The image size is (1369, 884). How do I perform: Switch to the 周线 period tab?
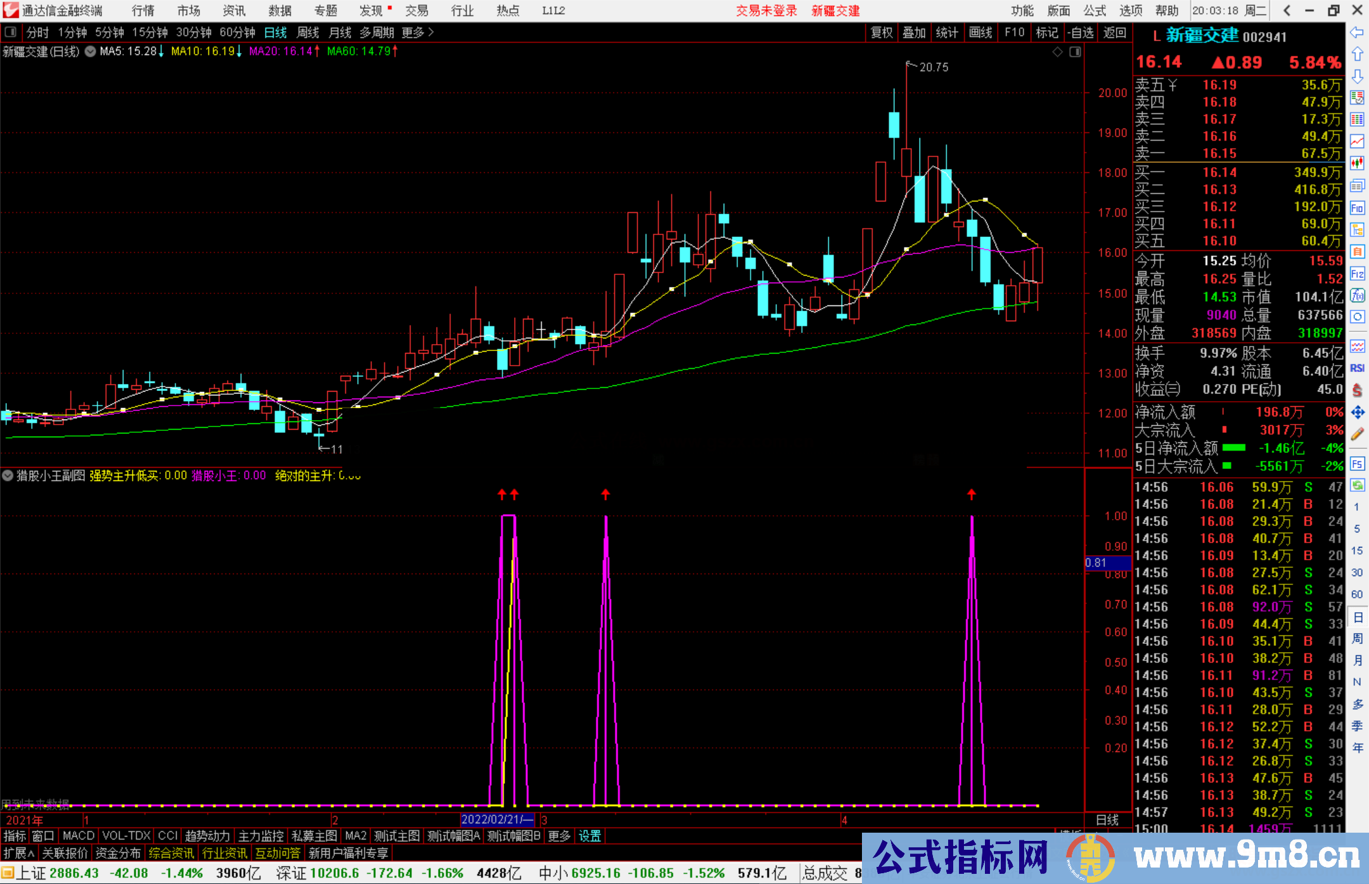(308, 32)
